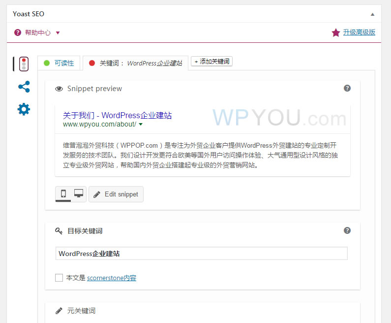The width and height of the screenshot is (391, 323).
Task: Expand the green arrow next to snippet URL
Action: coord(141,124)
